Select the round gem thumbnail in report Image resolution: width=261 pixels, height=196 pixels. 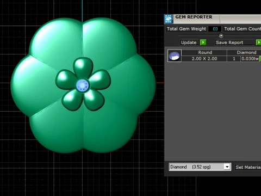[x=175, y=56]
